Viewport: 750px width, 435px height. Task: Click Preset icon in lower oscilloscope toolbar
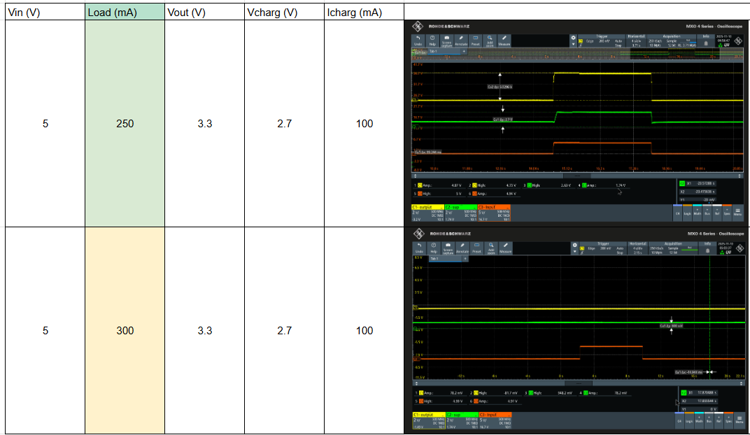click(x=477, y=248)
